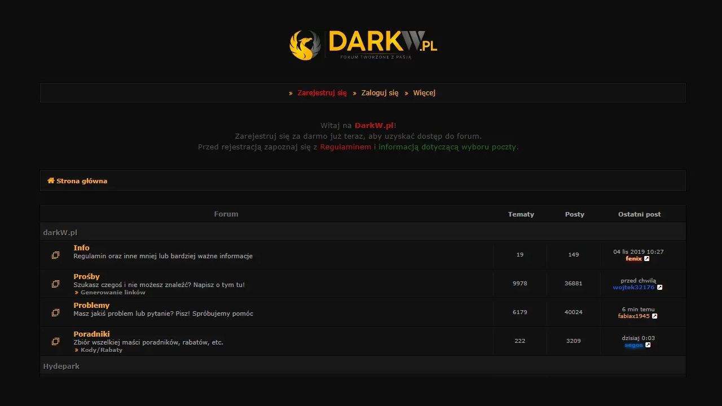The height and width of the screenshot is (406, 722).
Task: Click the Posty column header
Action: pyautogui.click(x=575, y=214)
